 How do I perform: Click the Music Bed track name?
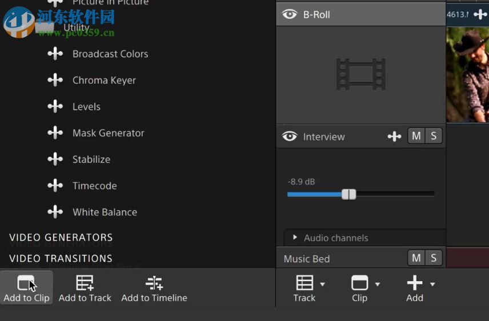tap(307, 259)
